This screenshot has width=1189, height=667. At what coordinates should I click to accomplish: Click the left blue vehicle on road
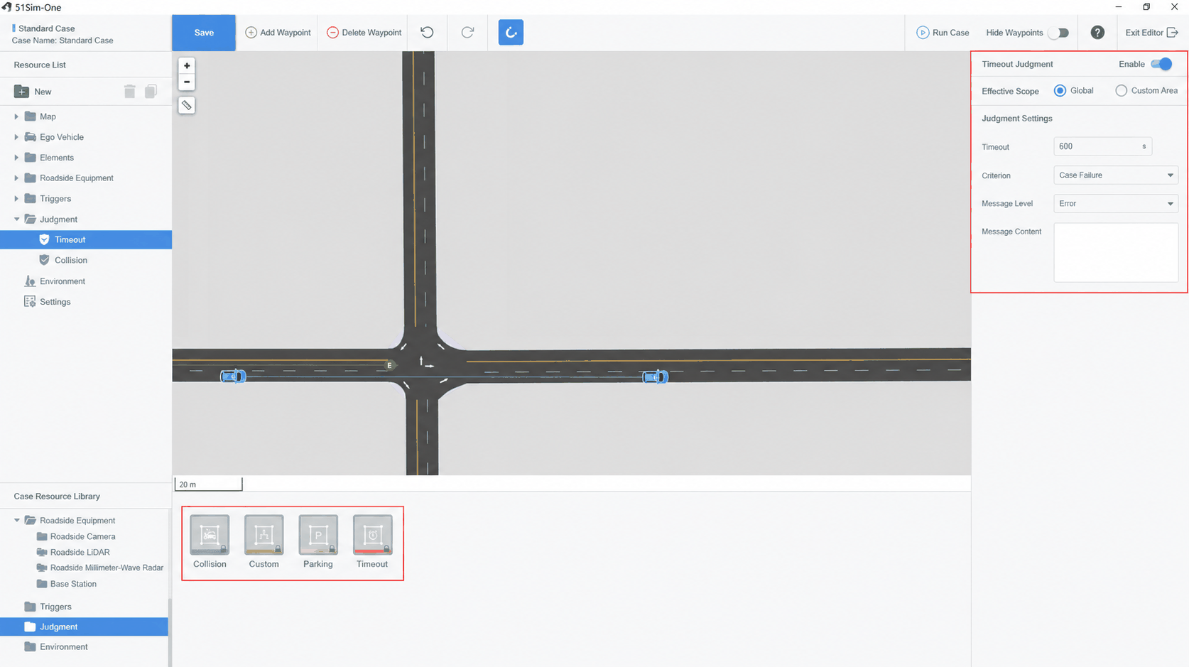click(x=233, y=376)
